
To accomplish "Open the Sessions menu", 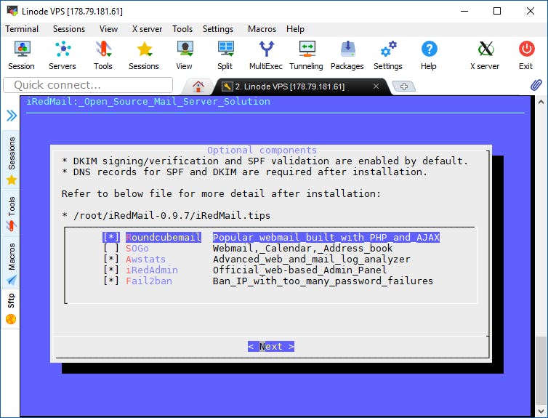I will [69, 29].
